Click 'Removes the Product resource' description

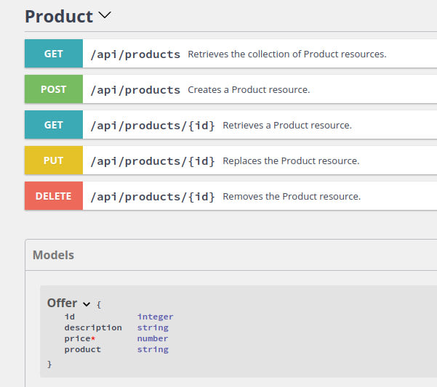click(x=292, y=196)
